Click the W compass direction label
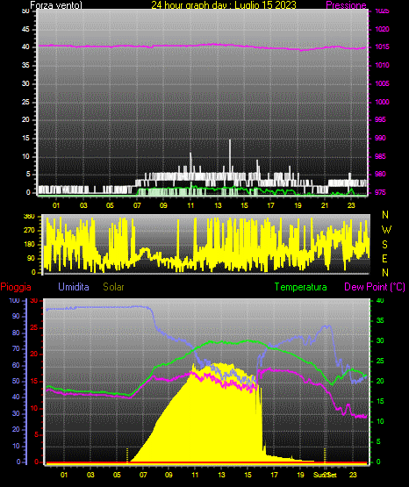 [x=386, y=230]
